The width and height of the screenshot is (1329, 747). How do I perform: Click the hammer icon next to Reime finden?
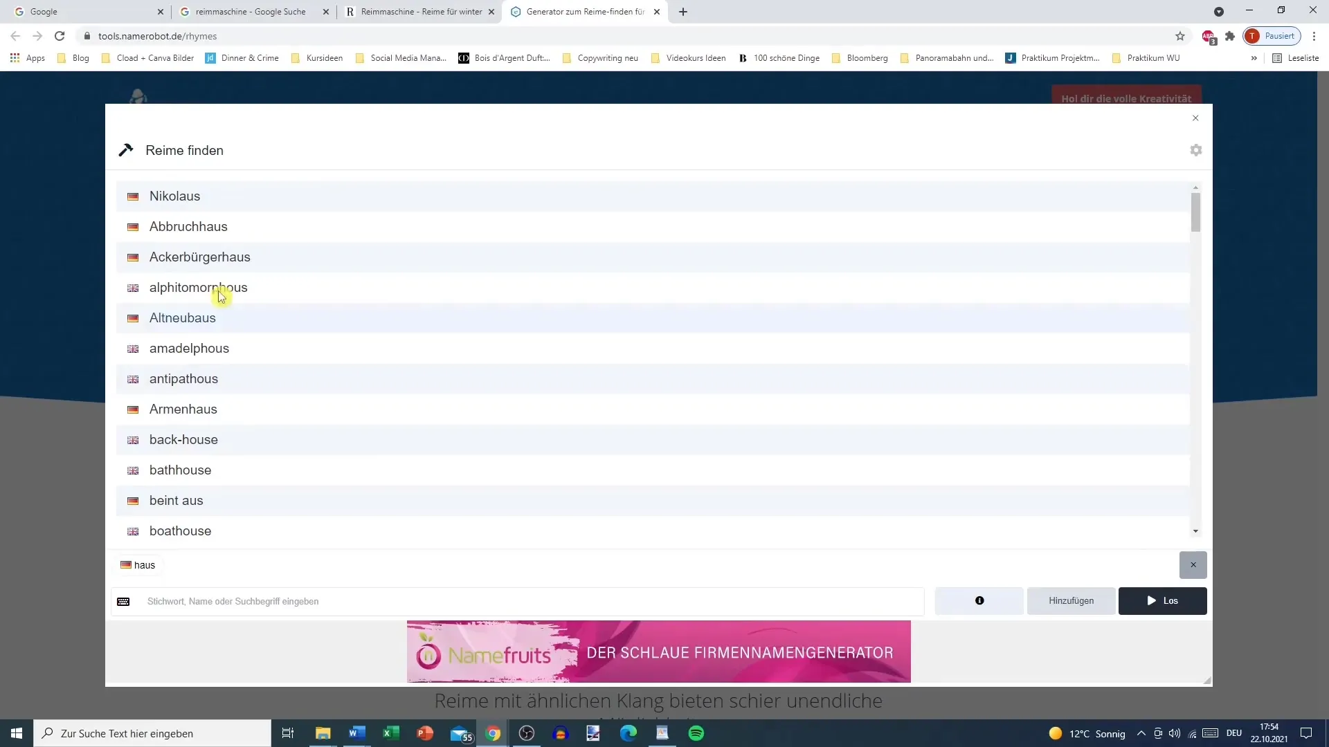click(x=126, y=150)
